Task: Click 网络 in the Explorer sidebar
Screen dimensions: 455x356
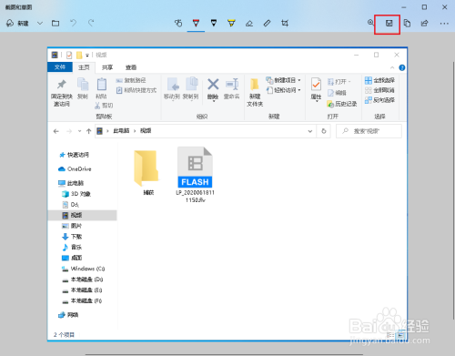Action: (x=68, y=315)
